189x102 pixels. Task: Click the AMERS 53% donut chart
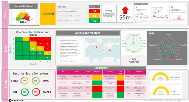pos(36,92)
